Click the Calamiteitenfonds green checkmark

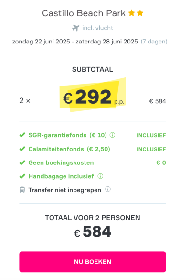[22, 149]
